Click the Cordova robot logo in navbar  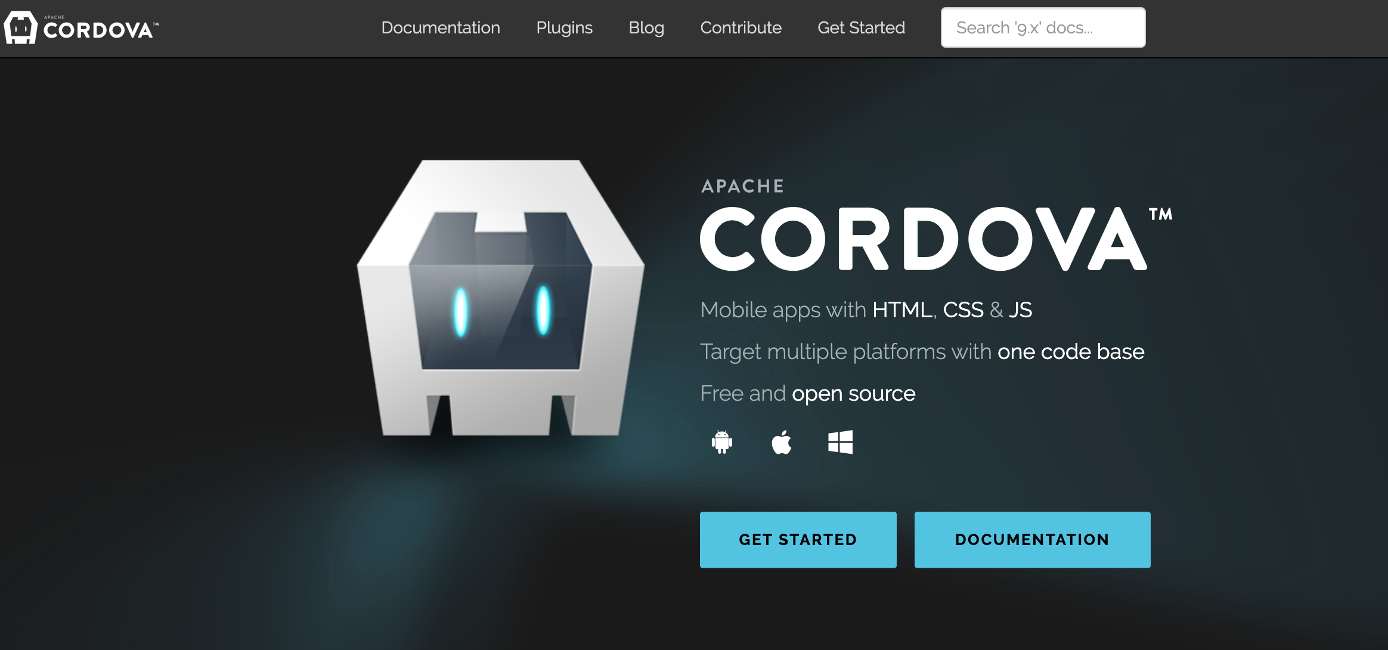click(x=21, y=27)
